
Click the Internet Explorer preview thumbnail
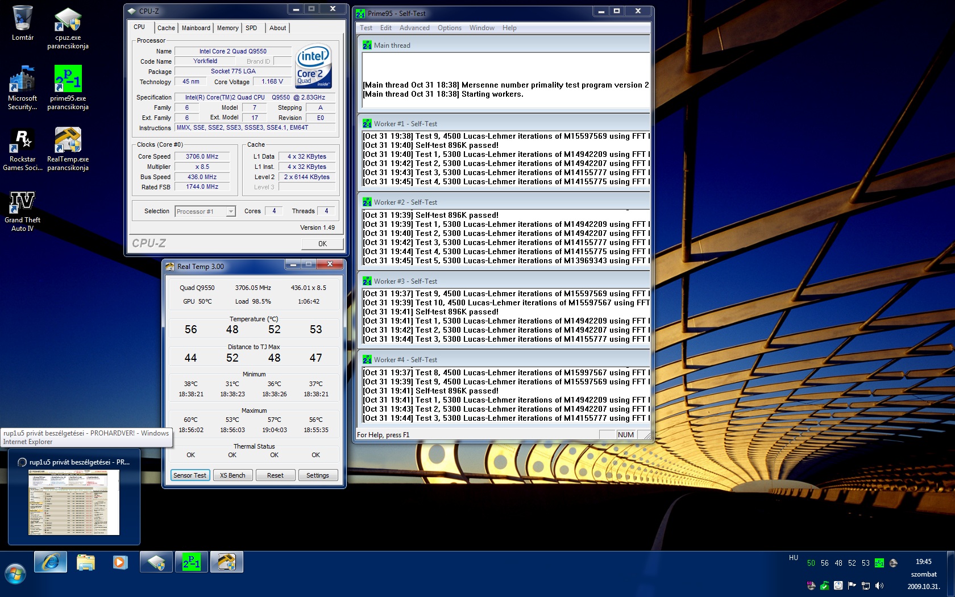74,502
